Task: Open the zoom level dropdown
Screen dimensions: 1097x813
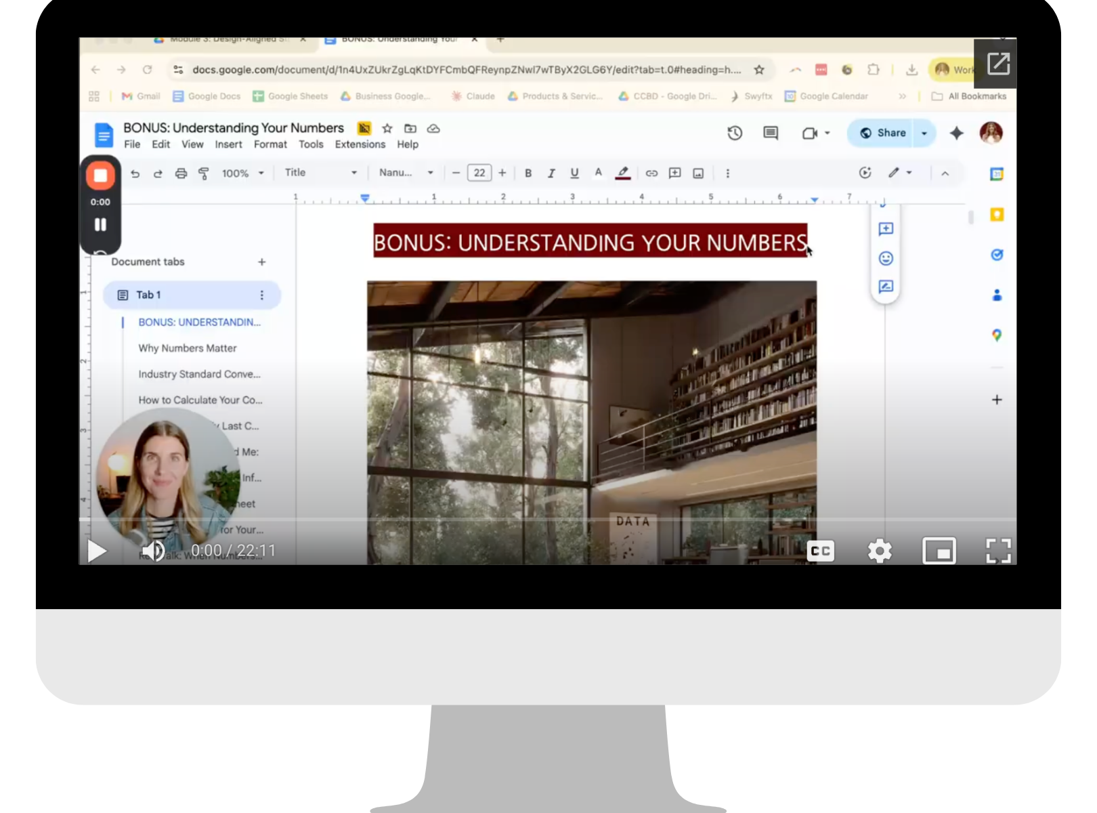Action: (x=242, y=173)
